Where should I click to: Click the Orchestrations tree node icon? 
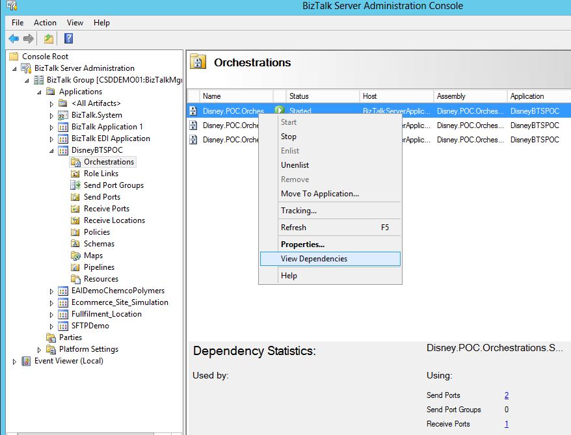point(75,162)
